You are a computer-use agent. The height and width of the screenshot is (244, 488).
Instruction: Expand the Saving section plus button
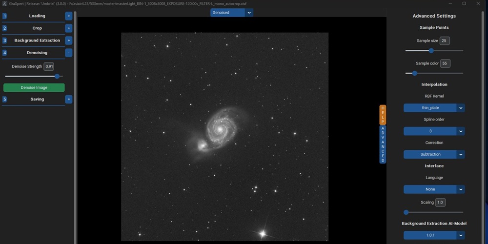[x=69, y=100]
